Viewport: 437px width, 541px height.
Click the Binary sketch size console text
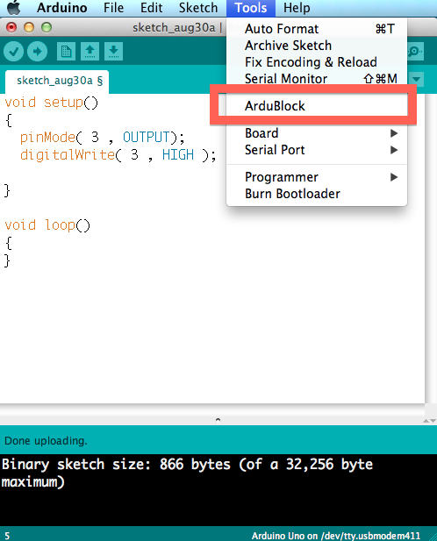point(188,473)
